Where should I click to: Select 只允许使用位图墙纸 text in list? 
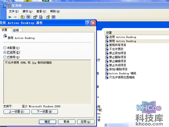[122, 77]
